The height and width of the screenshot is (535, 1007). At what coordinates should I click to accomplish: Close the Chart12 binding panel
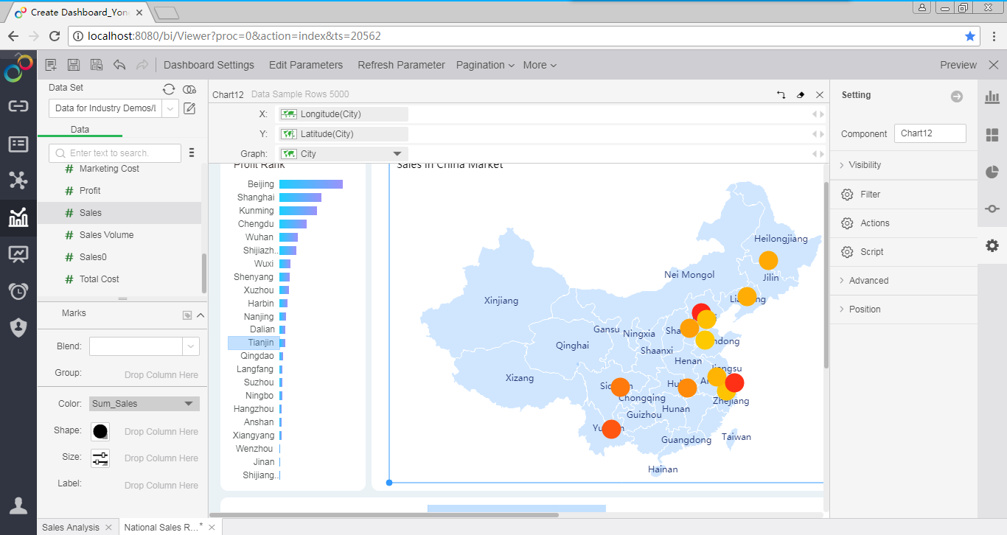pyautogui.click(x=820, y=95)
